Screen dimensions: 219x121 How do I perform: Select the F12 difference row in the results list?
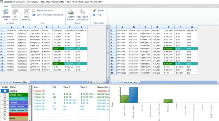(71, 103)
